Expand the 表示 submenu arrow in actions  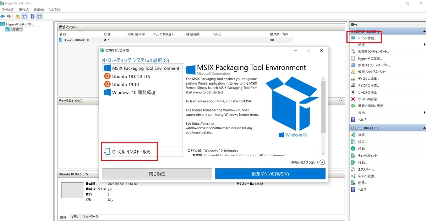425,113
